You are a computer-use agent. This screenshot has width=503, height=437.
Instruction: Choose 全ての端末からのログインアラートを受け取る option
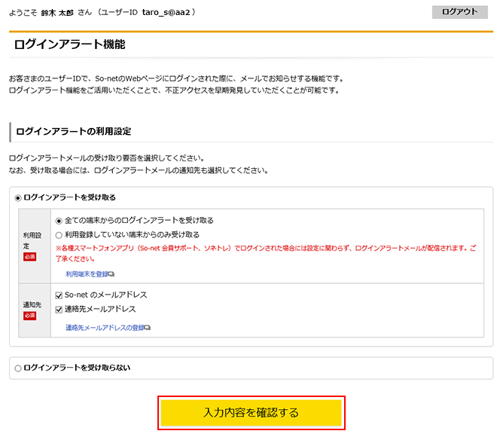click(59, 221)
